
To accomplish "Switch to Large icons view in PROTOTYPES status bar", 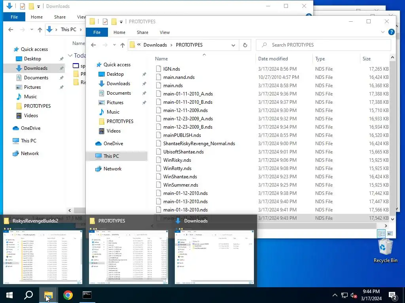I will (390, 234).
